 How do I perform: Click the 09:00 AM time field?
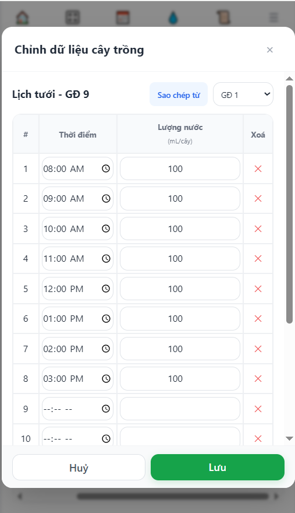77,199
